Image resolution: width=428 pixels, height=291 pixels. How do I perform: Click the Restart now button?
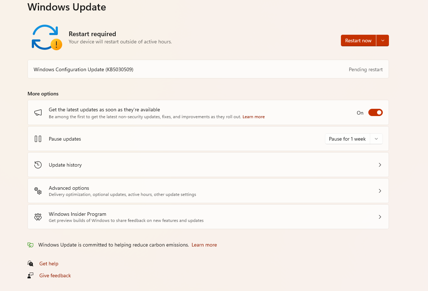click(358, 40)
